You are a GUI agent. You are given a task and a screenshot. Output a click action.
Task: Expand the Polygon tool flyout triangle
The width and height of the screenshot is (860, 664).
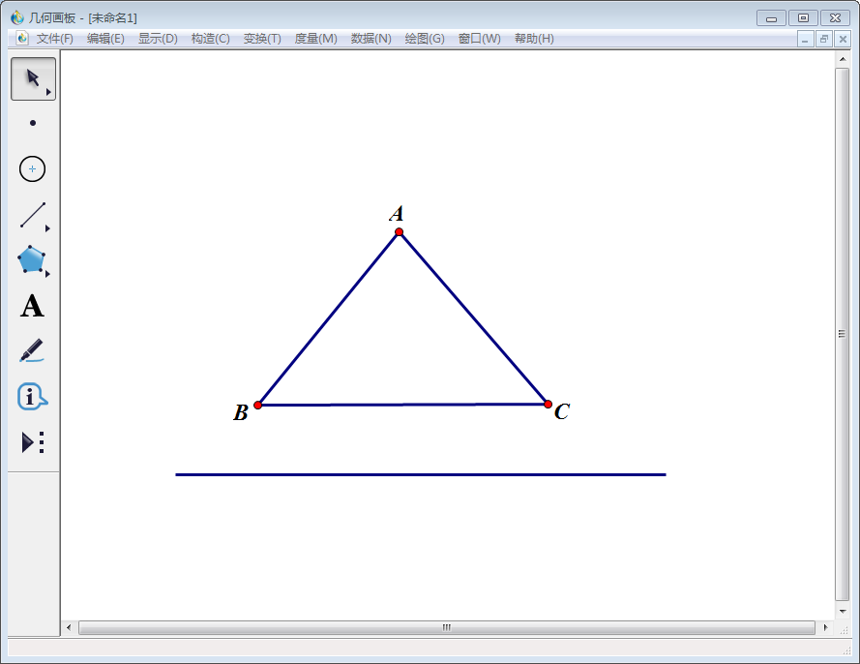(x=47, y=274)
